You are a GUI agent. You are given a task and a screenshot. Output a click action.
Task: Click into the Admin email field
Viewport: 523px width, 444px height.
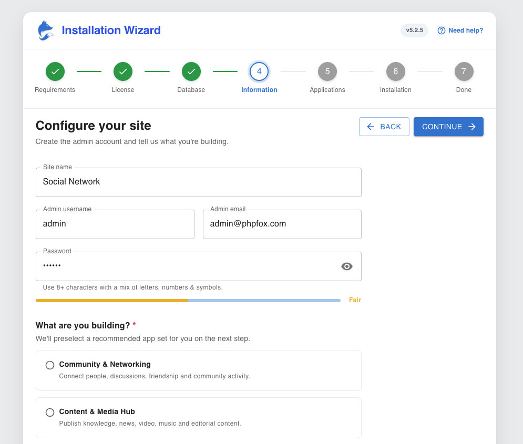click(x=282, y=224)
